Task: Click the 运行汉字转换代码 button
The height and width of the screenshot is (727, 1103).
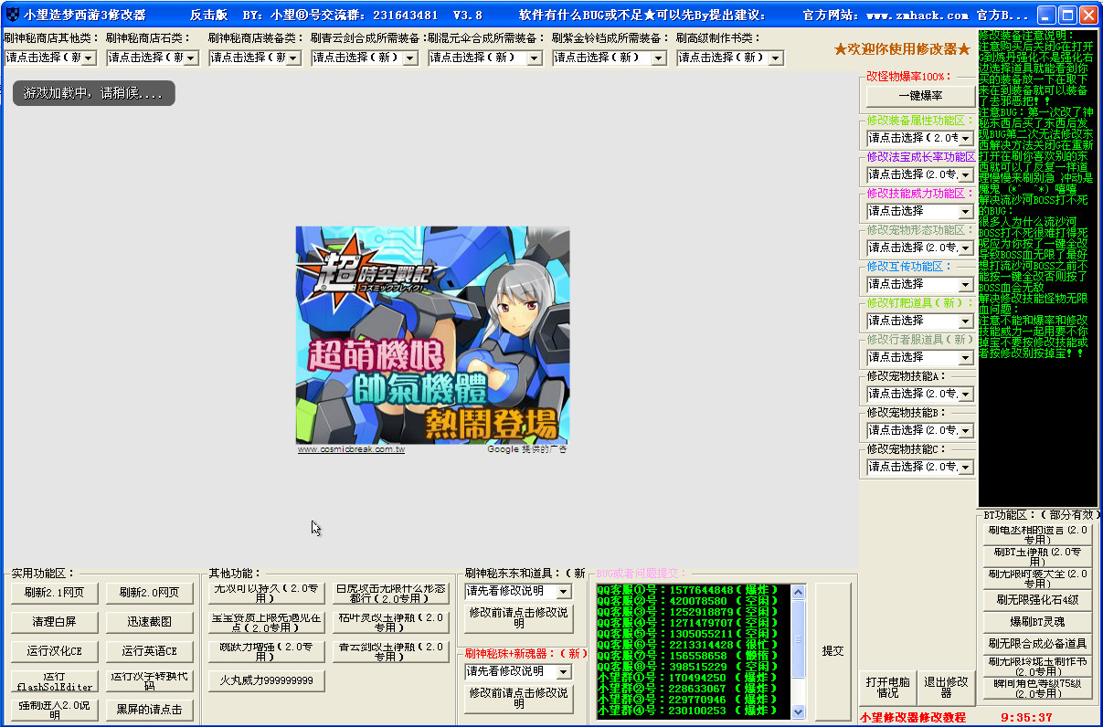Action: click(x=150, y=680)
